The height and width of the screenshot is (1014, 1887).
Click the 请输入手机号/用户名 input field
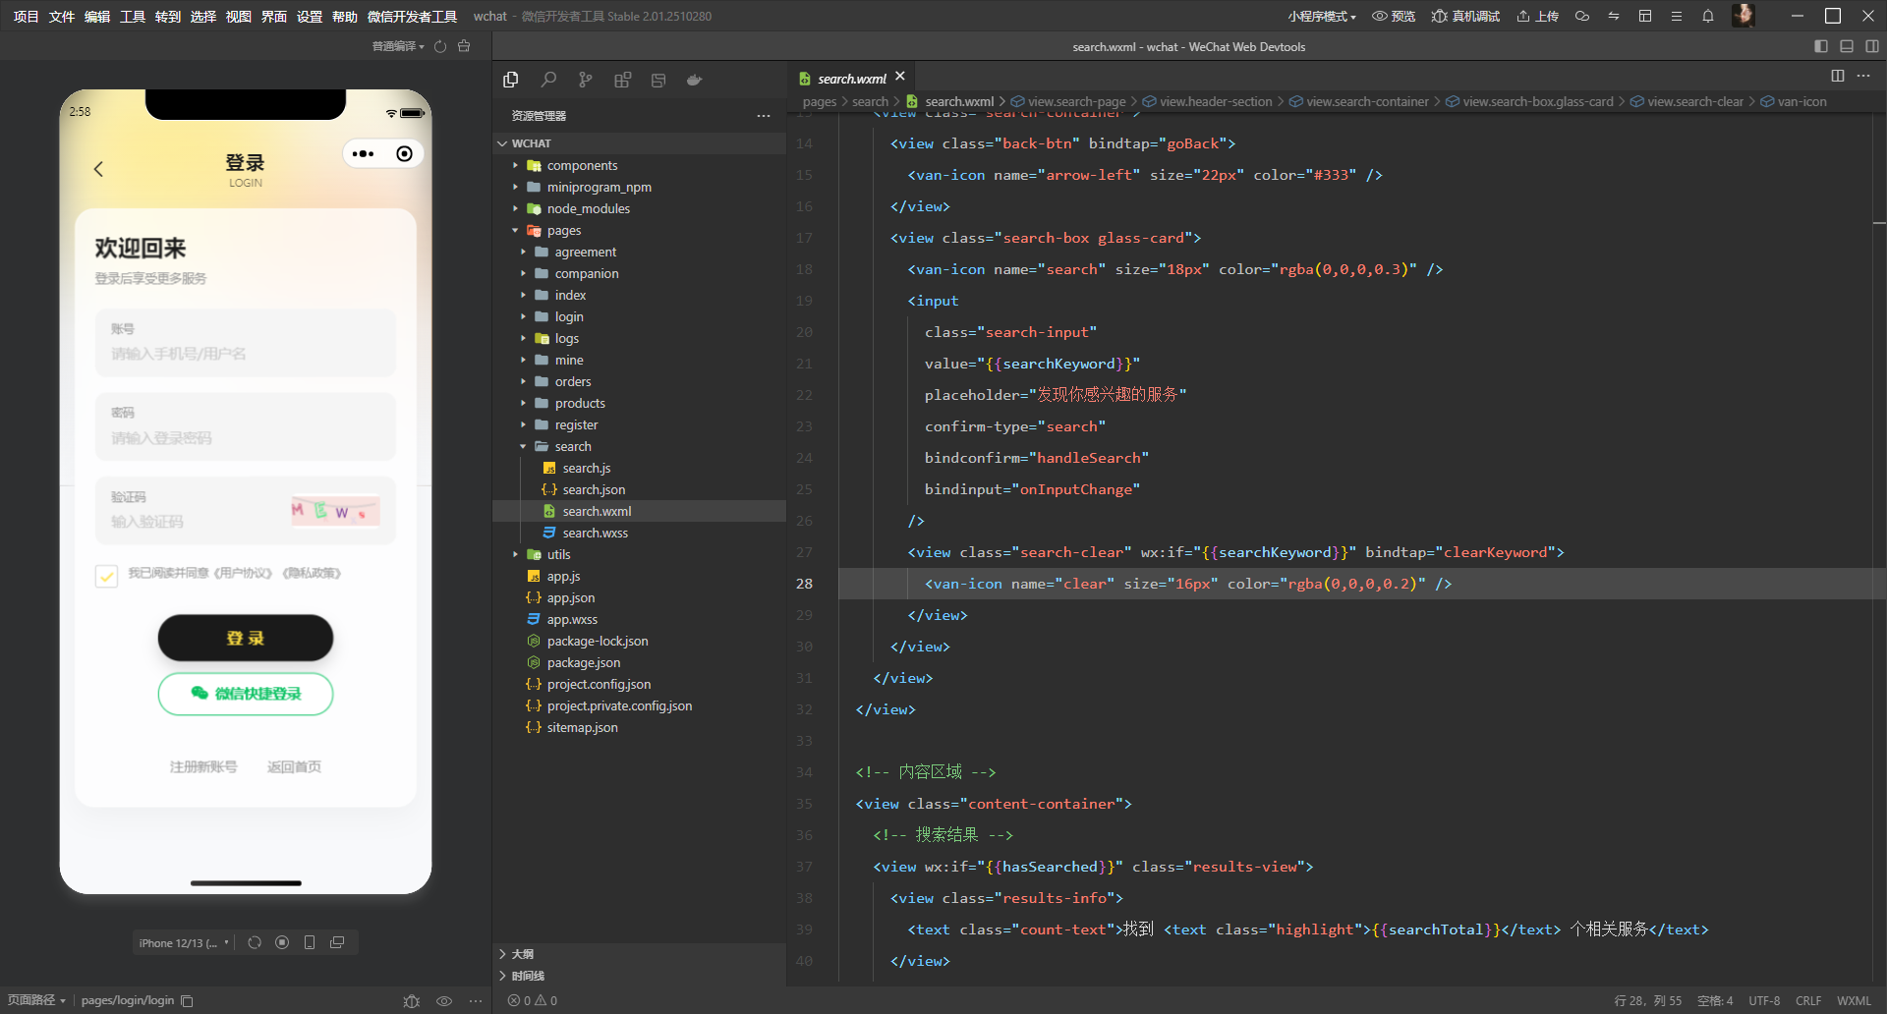pyautogui.click(x=246, y=354)
